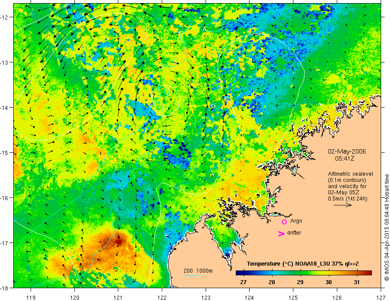
Task: Click colorbar tick label "27"
Action: point(243,282)
